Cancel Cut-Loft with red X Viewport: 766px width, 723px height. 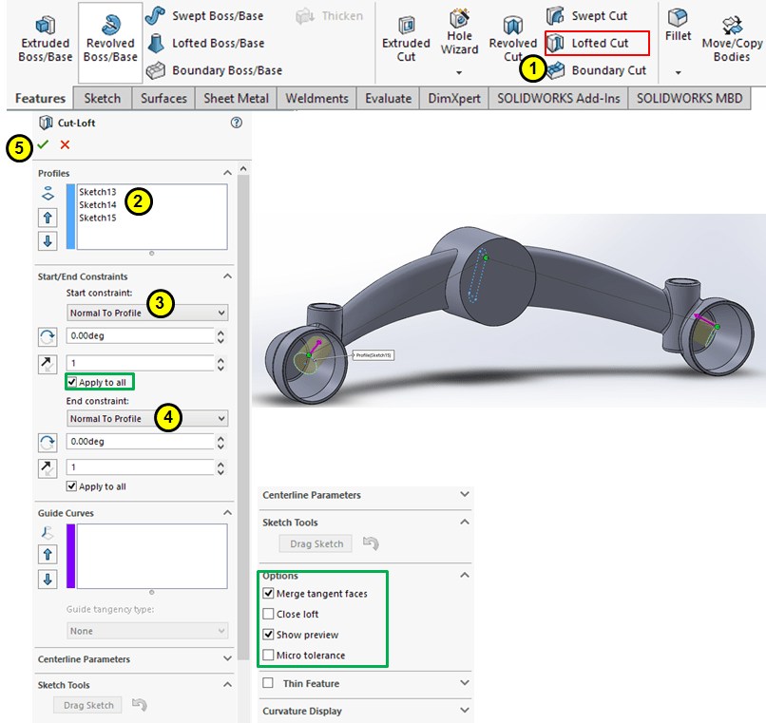click(x=65, y=144)
